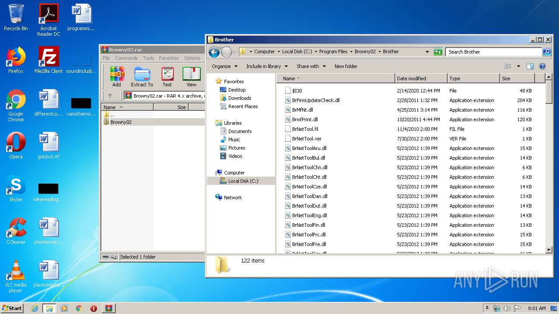
Task: Open WinRAR Options menu
Action: 192,58
